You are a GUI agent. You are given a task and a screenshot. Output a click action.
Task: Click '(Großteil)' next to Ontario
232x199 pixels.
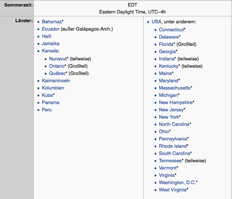coord(77,66)
